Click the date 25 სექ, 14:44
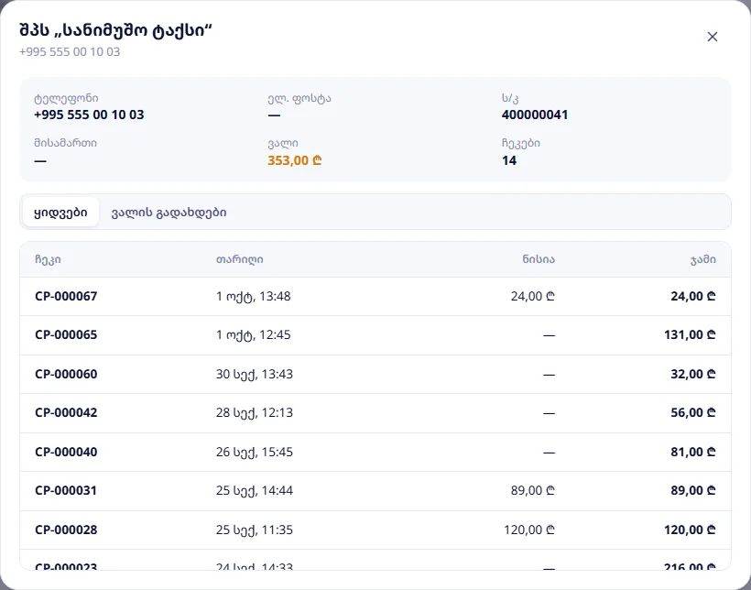751x590 pixels. [x=255, y=491]
